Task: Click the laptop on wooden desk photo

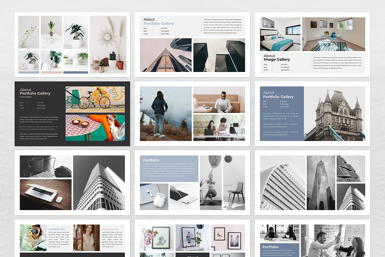Action: click(x=46, y=195)
